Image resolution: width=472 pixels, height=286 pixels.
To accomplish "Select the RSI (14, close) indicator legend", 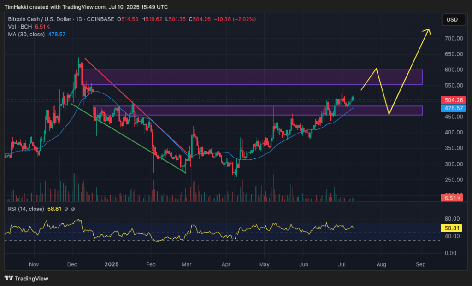I will coord(25,209).
